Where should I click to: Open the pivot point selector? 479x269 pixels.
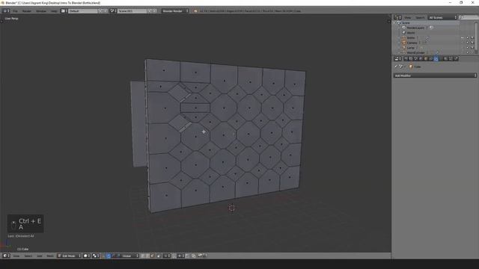coord(96,256)
